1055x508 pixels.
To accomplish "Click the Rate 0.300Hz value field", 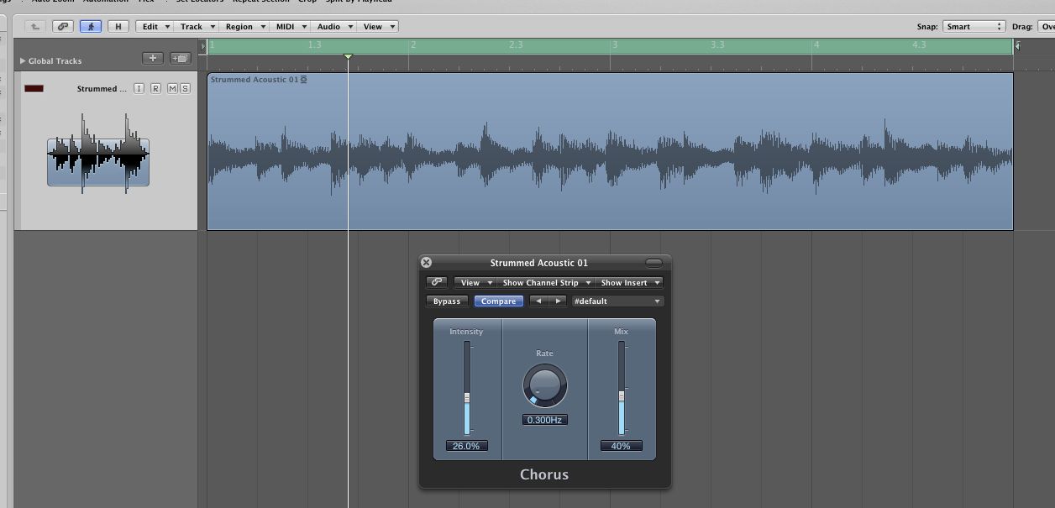I will tap(544, 420).
